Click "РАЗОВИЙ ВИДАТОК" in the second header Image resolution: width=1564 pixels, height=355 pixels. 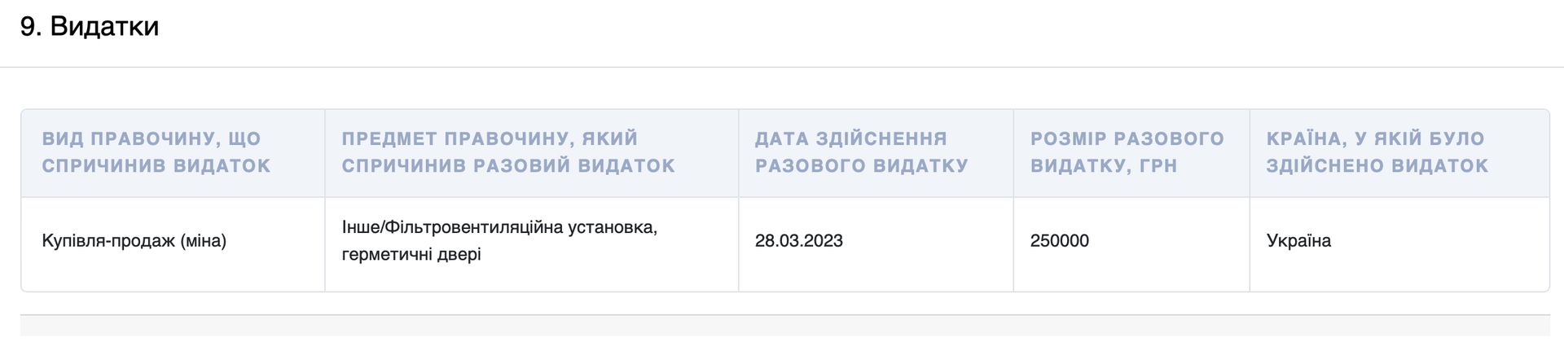[574, 166]
